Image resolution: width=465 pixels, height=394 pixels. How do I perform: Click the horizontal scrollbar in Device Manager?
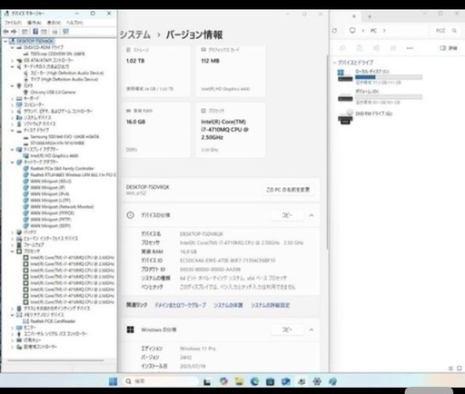tap(55, 360)
